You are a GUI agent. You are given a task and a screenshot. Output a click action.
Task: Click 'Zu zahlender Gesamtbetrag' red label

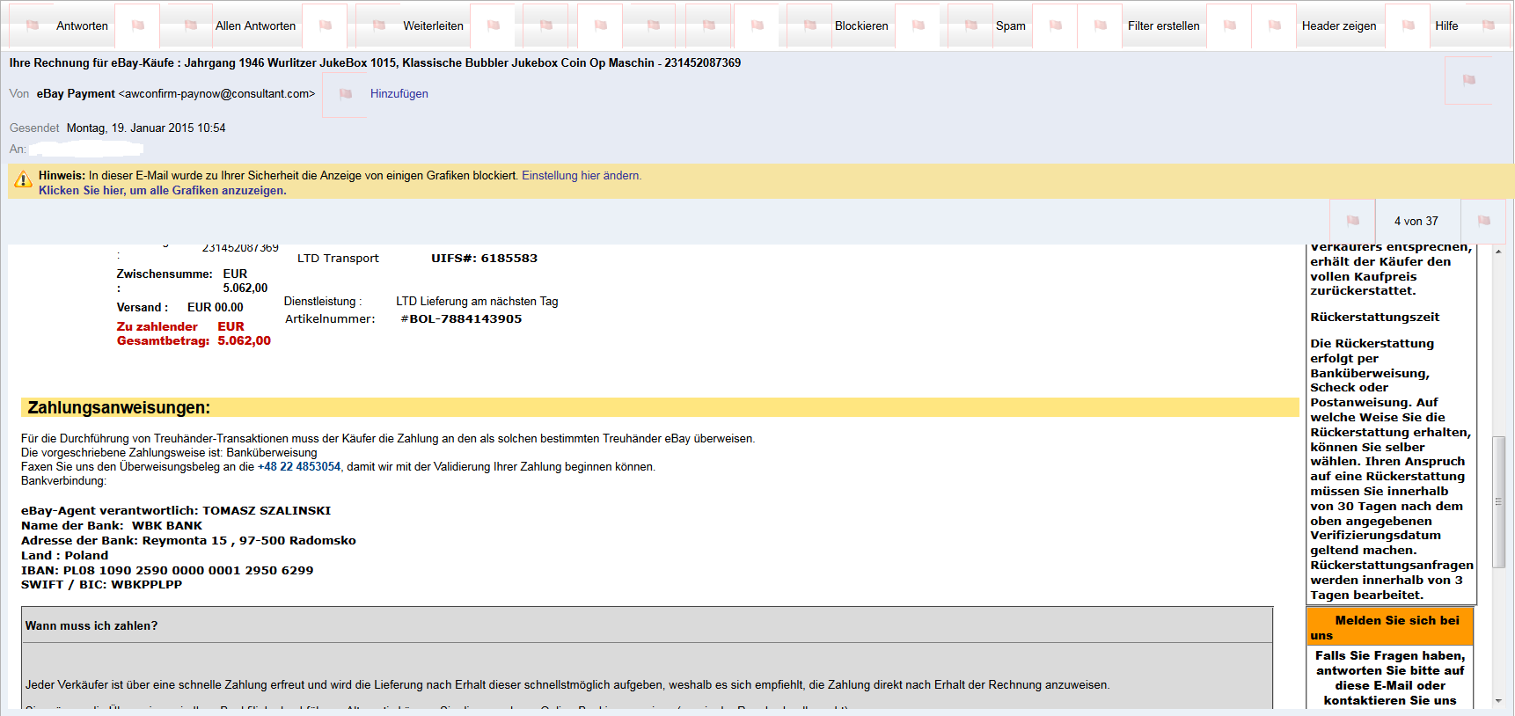coord(163,334)
